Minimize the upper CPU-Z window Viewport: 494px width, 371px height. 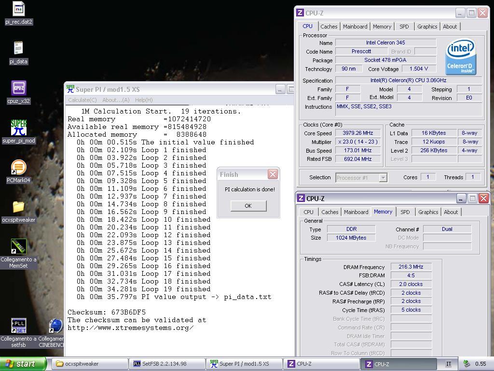460,13
